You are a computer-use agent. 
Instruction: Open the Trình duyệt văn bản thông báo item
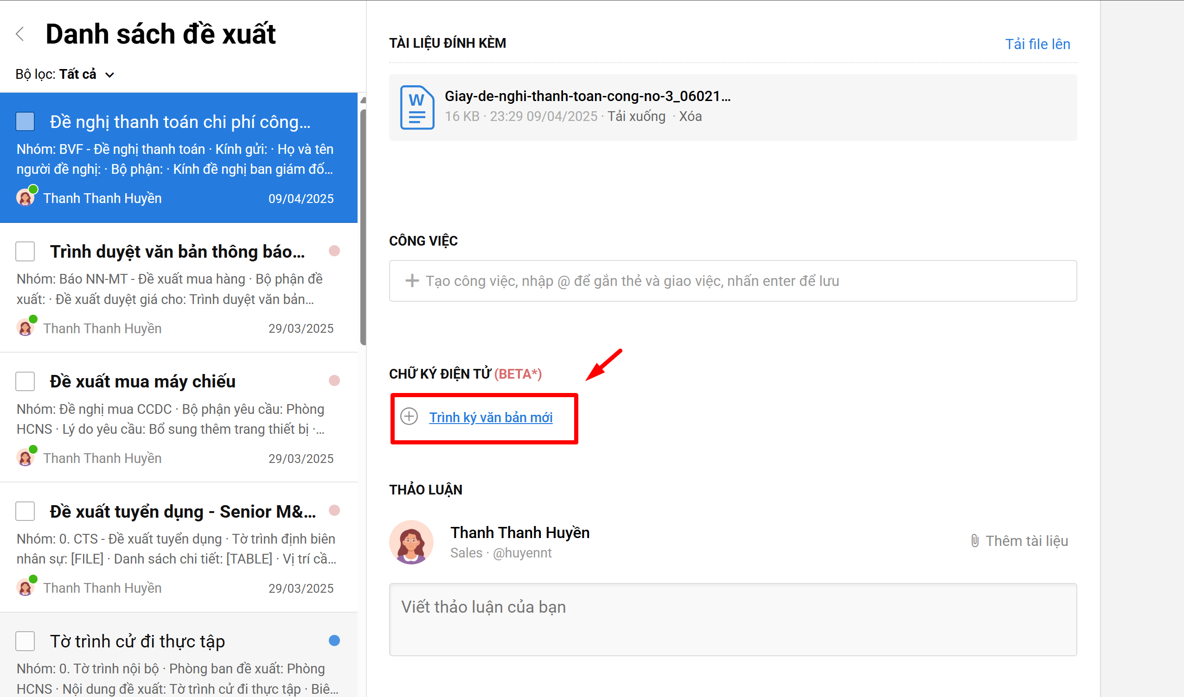click(177, 252)
